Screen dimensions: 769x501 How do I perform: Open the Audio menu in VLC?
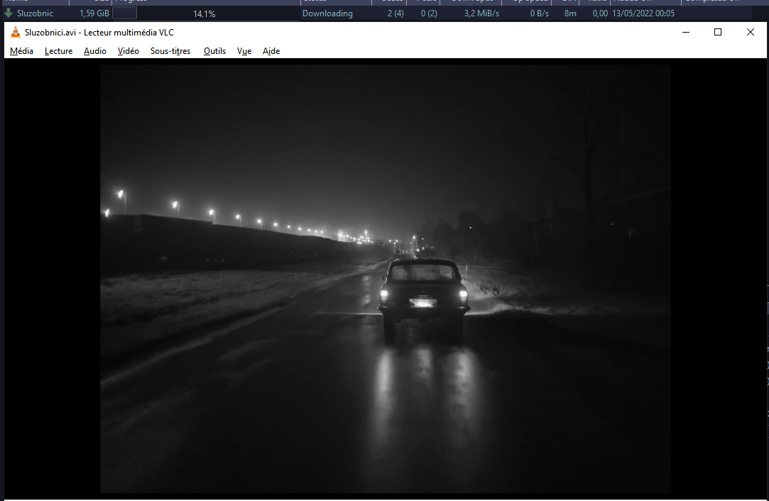coord(94,51)
